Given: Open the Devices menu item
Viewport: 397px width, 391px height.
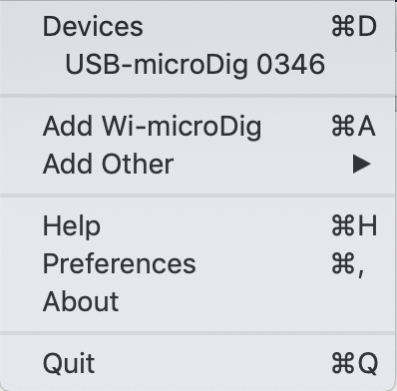Looking at the screenshot, I should [x=198, y=27].
